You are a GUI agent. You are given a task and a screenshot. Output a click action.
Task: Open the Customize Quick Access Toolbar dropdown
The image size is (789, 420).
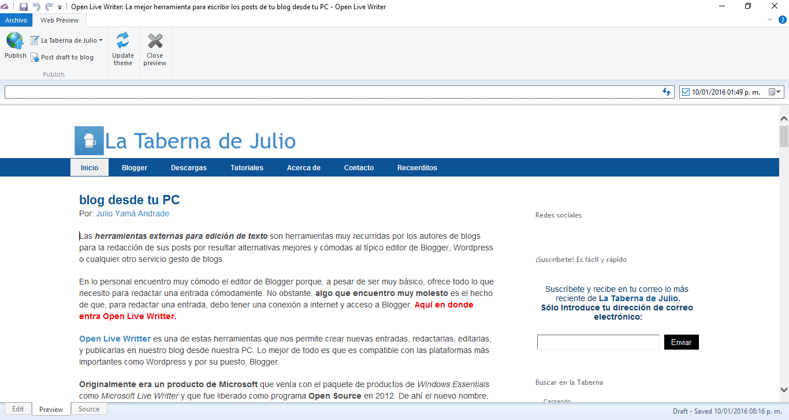59,6
